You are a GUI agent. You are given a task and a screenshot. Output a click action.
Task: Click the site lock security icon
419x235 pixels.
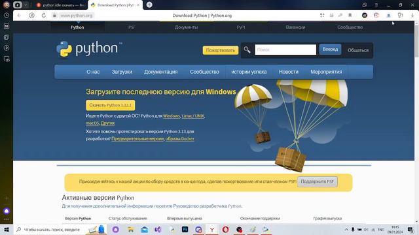tap(54, 16)
